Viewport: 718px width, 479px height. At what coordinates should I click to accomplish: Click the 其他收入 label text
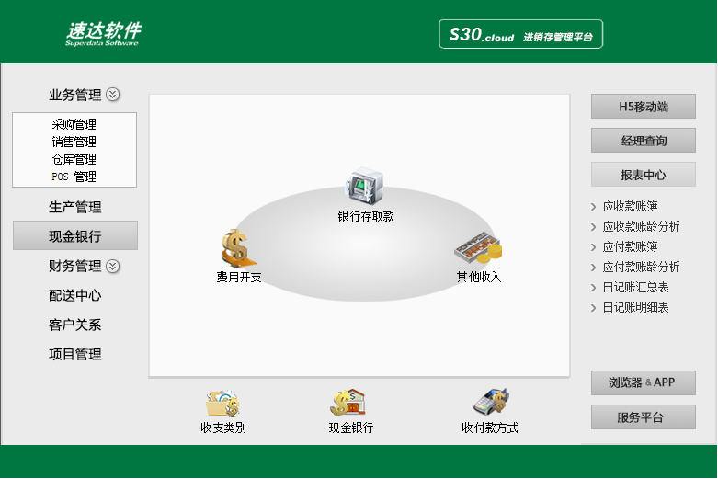479,277
